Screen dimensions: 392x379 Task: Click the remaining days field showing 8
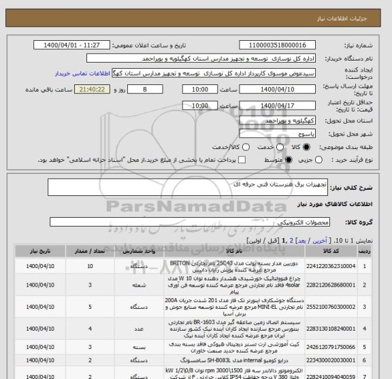point(145,89)
